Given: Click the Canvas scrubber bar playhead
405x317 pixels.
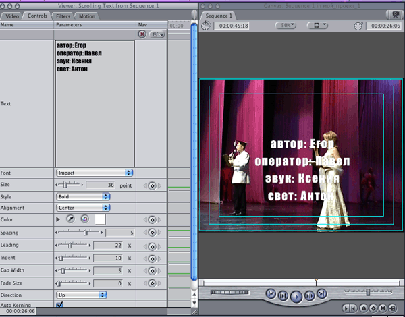Looking at the screenshot, I should [316, 282].
